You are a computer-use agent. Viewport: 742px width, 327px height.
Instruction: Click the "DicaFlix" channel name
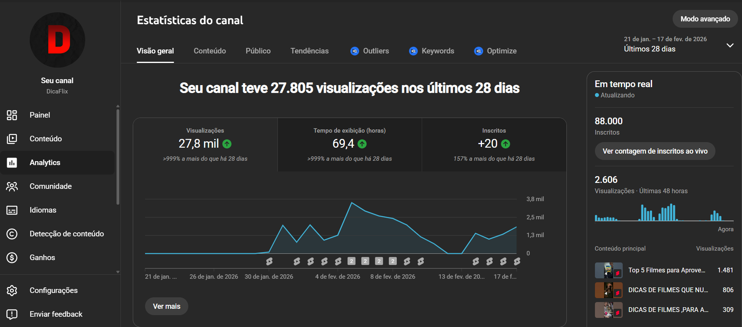[x=57, y=91]
